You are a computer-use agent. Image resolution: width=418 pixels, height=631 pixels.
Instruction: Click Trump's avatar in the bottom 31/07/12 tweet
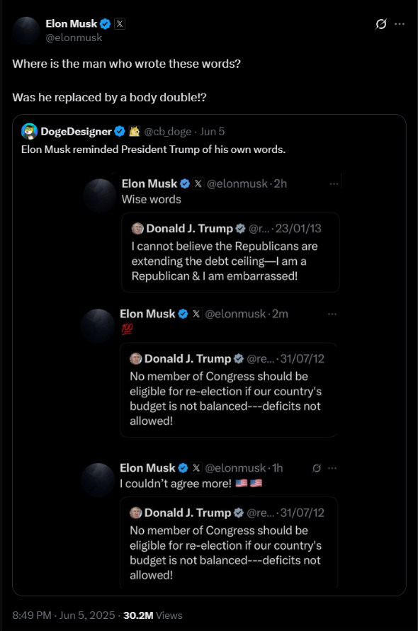pyautogui.click(x=137, y=513)
